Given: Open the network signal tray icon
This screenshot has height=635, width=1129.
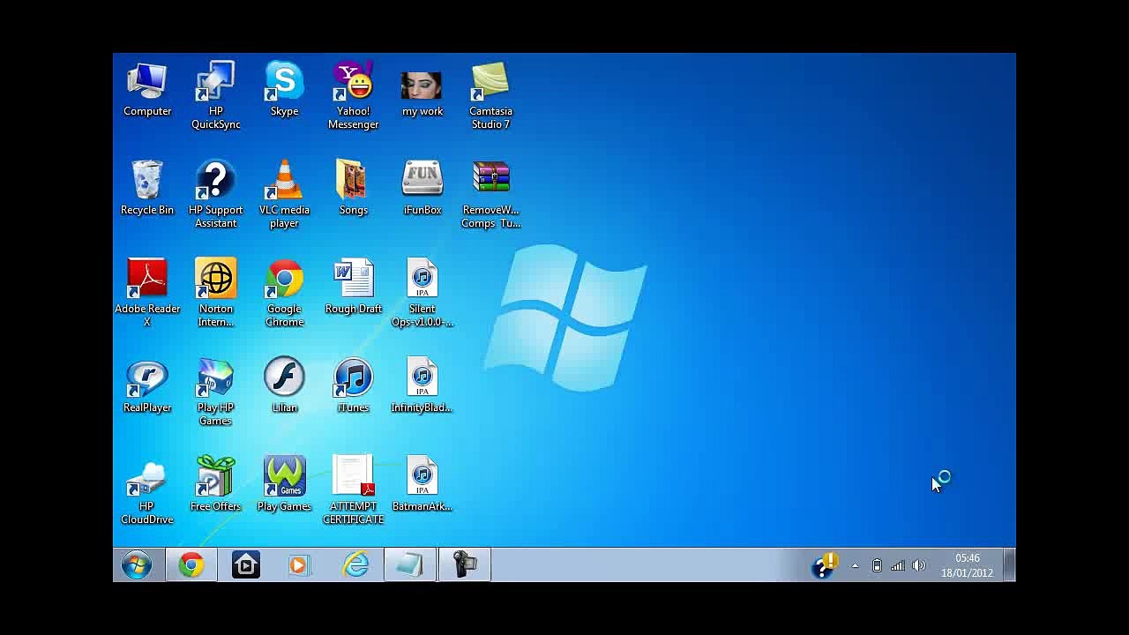Looking at the screenshot, I should pos(898,566).
